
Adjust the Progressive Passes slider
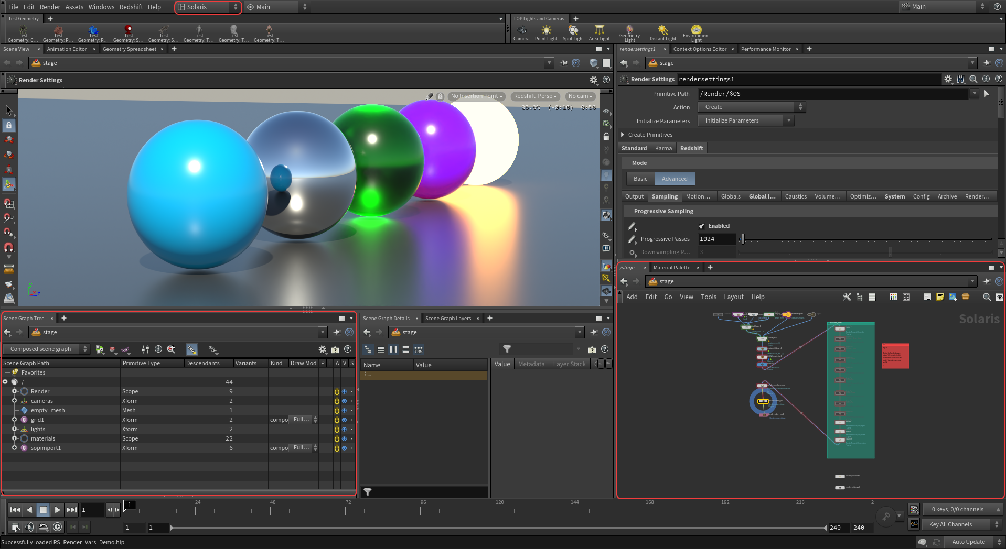point(742,239)
